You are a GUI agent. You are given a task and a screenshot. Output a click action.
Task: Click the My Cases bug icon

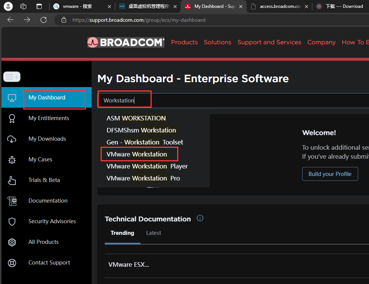12,160
